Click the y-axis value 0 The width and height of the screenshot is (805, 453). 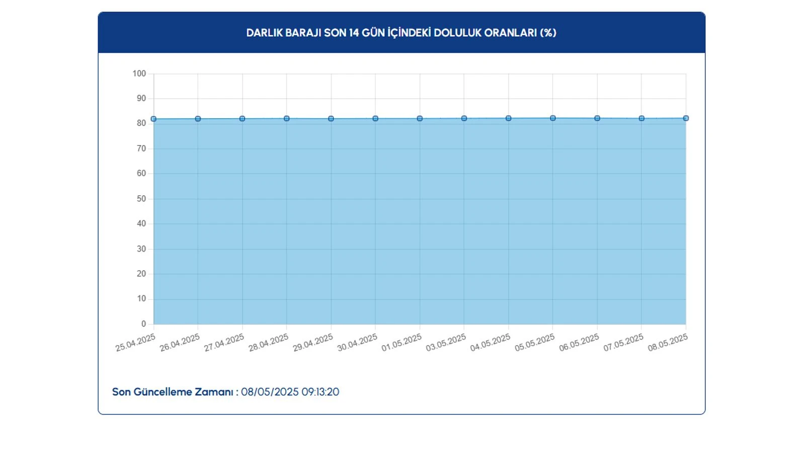coord(144,324)
